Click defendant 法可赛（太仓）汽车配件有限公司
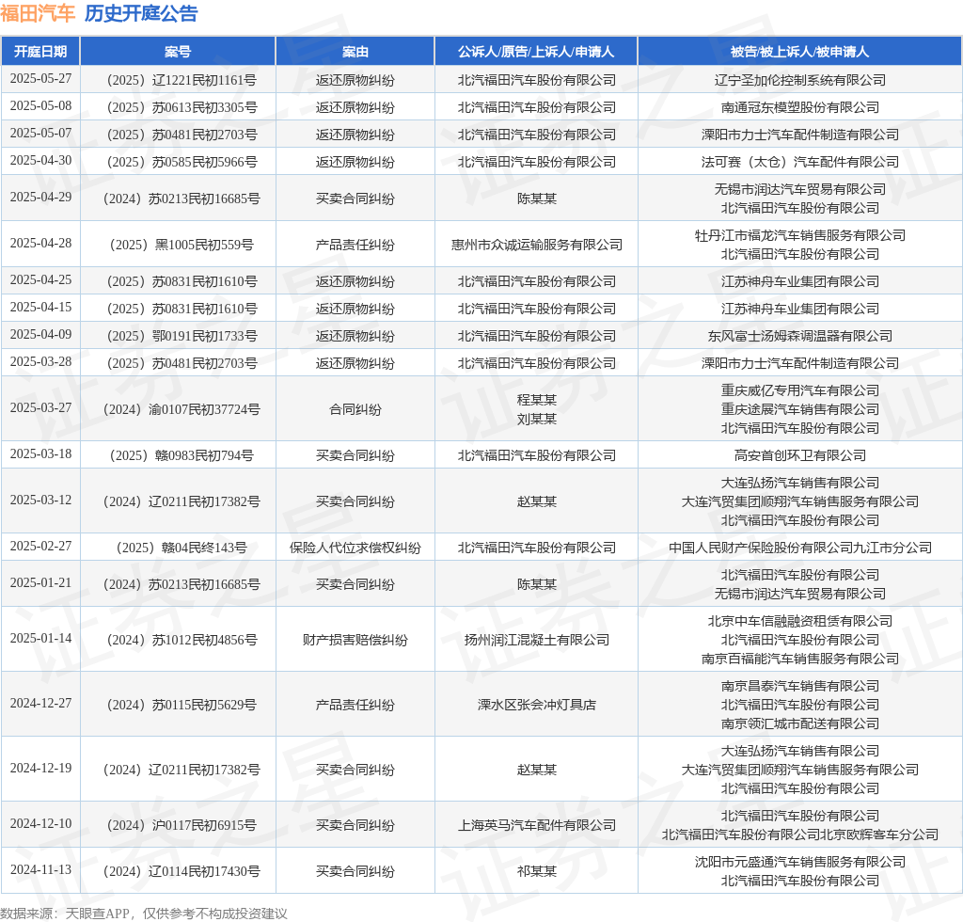This screenshot has height=922, width=963. (x=799, y=162)
